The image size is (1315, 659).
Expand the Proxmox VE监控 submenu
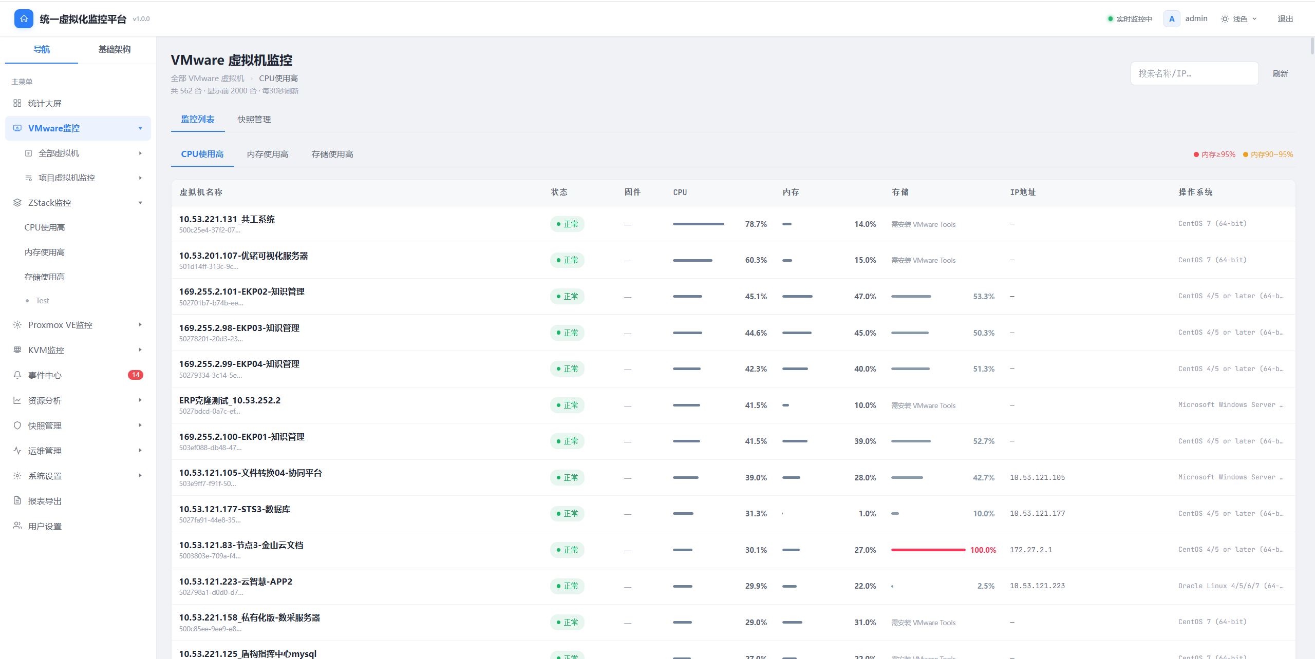[140, 325]
